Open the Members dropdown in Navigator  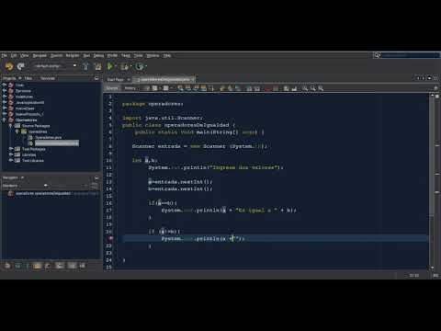[25, 186]
